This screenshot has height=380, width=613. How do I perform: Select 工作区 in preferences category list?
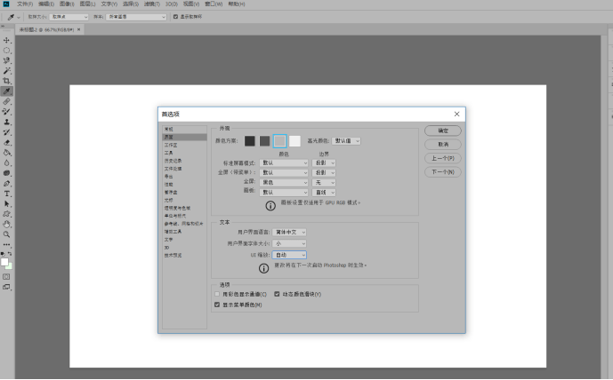point(169,145)
